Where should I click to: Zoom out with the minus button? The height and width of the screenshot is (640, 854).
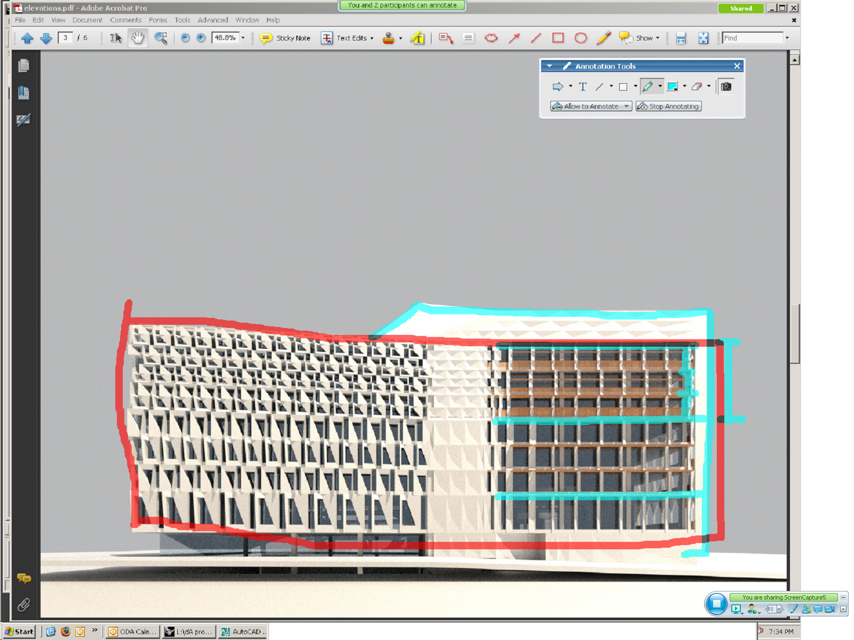[185, 38]
